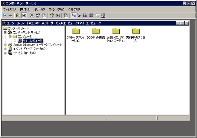Close the コンポーネント サービス main window
Screen dimensions: 197x138
click(193, 3)
